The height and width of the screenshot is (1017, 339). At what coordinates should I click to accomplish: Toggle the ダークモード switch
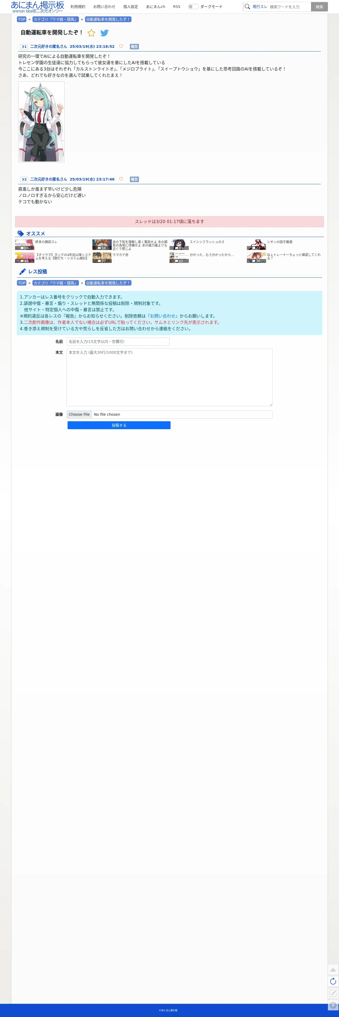click(193, 7)
